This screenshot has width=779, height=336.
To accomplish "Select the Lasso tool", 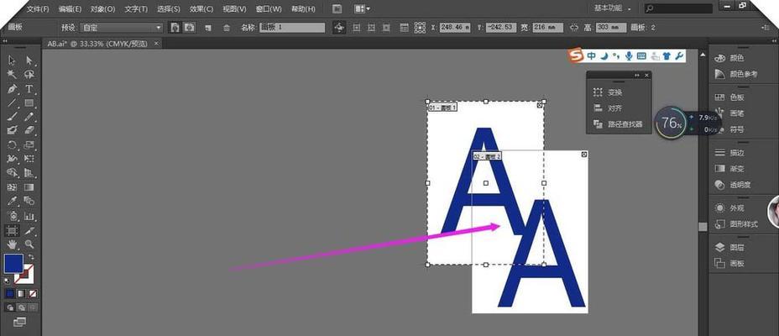I will pos(29,75).
